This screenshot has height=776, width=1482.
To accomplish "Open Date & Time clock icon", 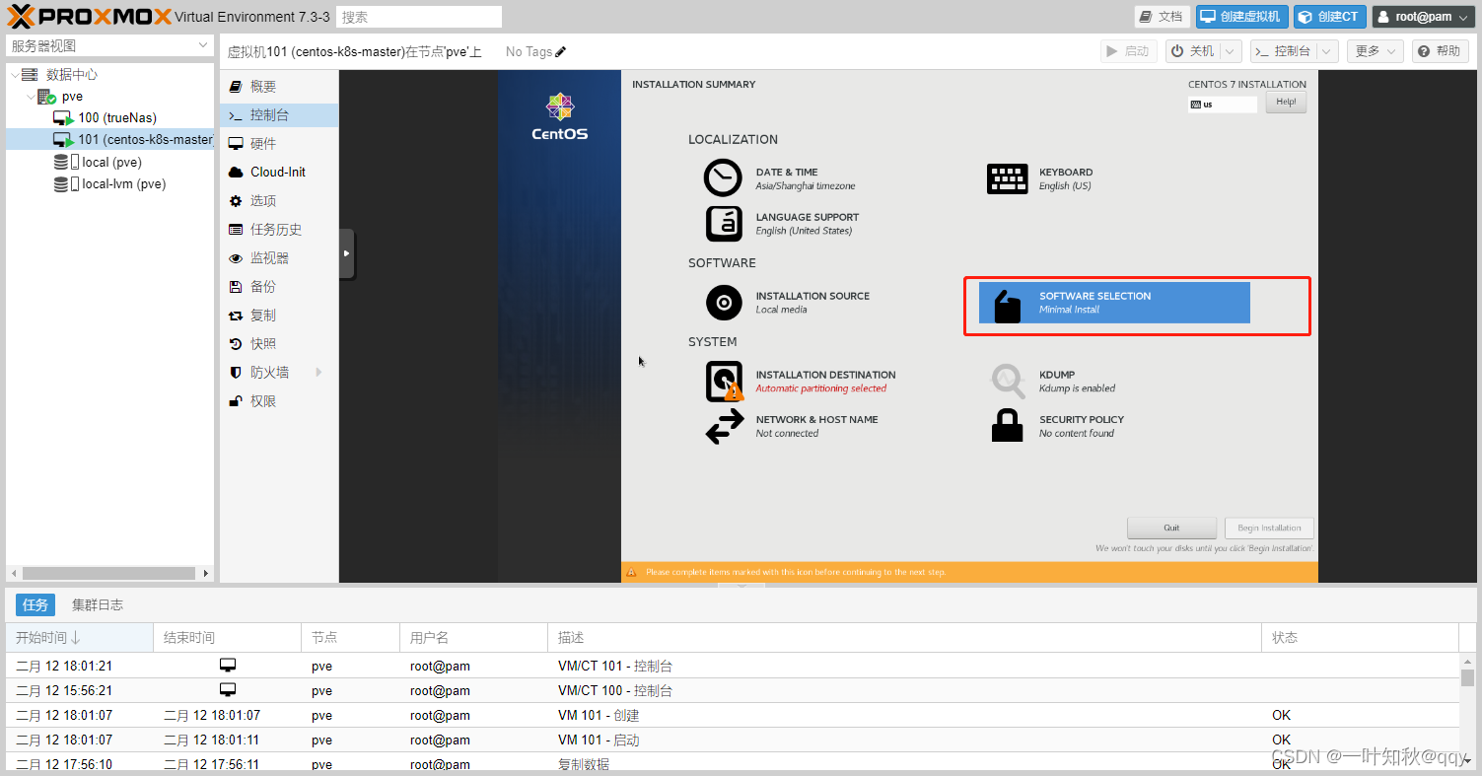I will [722, 178].
